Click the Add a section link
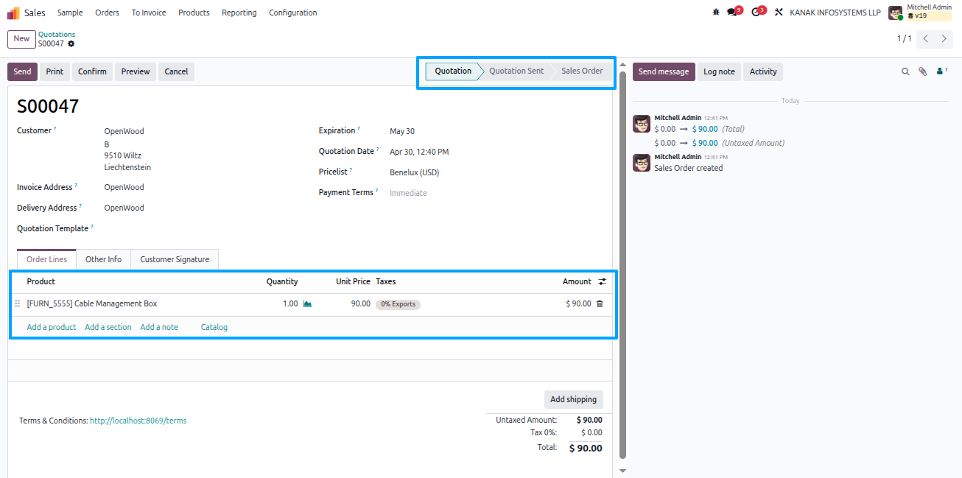Screen dimensions: 962x478 (108, 327)
